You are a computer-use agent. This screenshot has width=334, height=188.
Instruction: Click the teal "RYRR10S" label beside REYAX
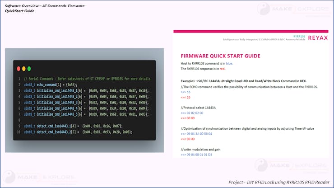point(299,37)
